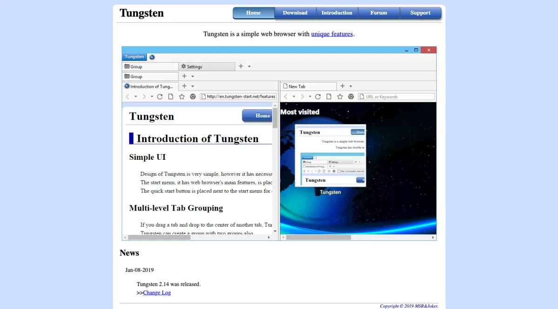558x309 pixels.
Task: Select the Introduction of Tungsten tab
Action: [x=149, y=86]
